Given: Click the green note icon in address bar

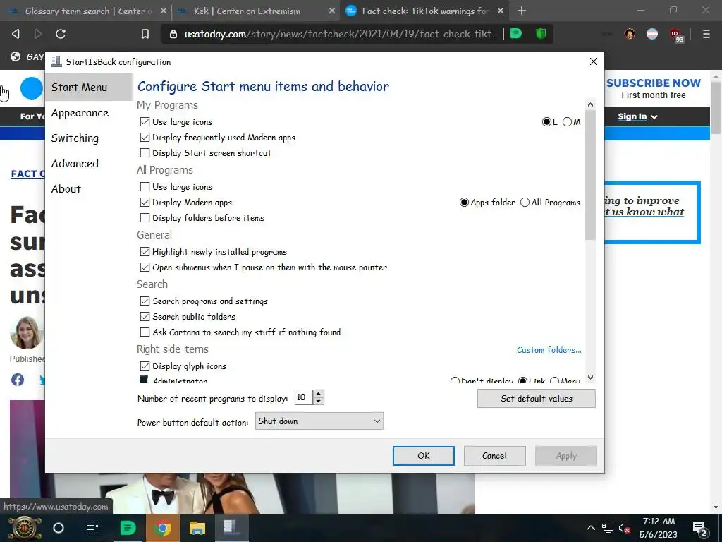Looking at the screenshot, I should [x=516, y=34].
